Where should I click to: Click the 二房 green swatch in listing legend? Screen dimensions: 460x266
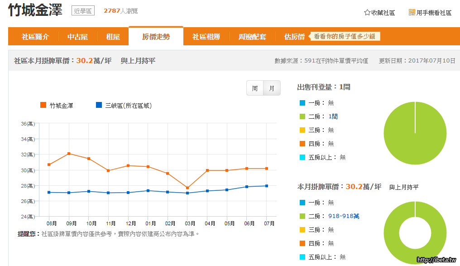click(302, 116)
